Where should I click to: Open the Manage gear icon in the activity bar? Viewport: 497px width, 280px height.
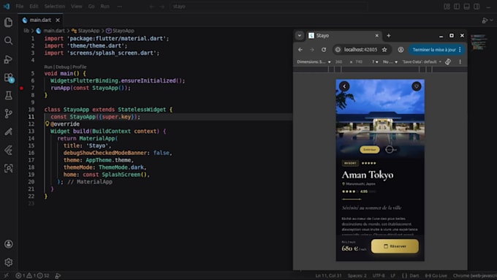(9, 262)
